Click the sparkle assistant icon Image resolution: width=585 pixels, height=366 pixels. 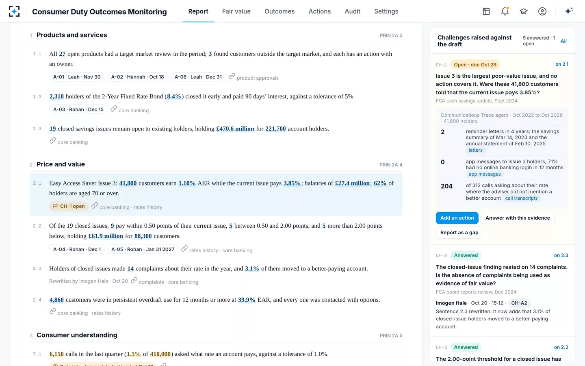[x=569, y=11]
